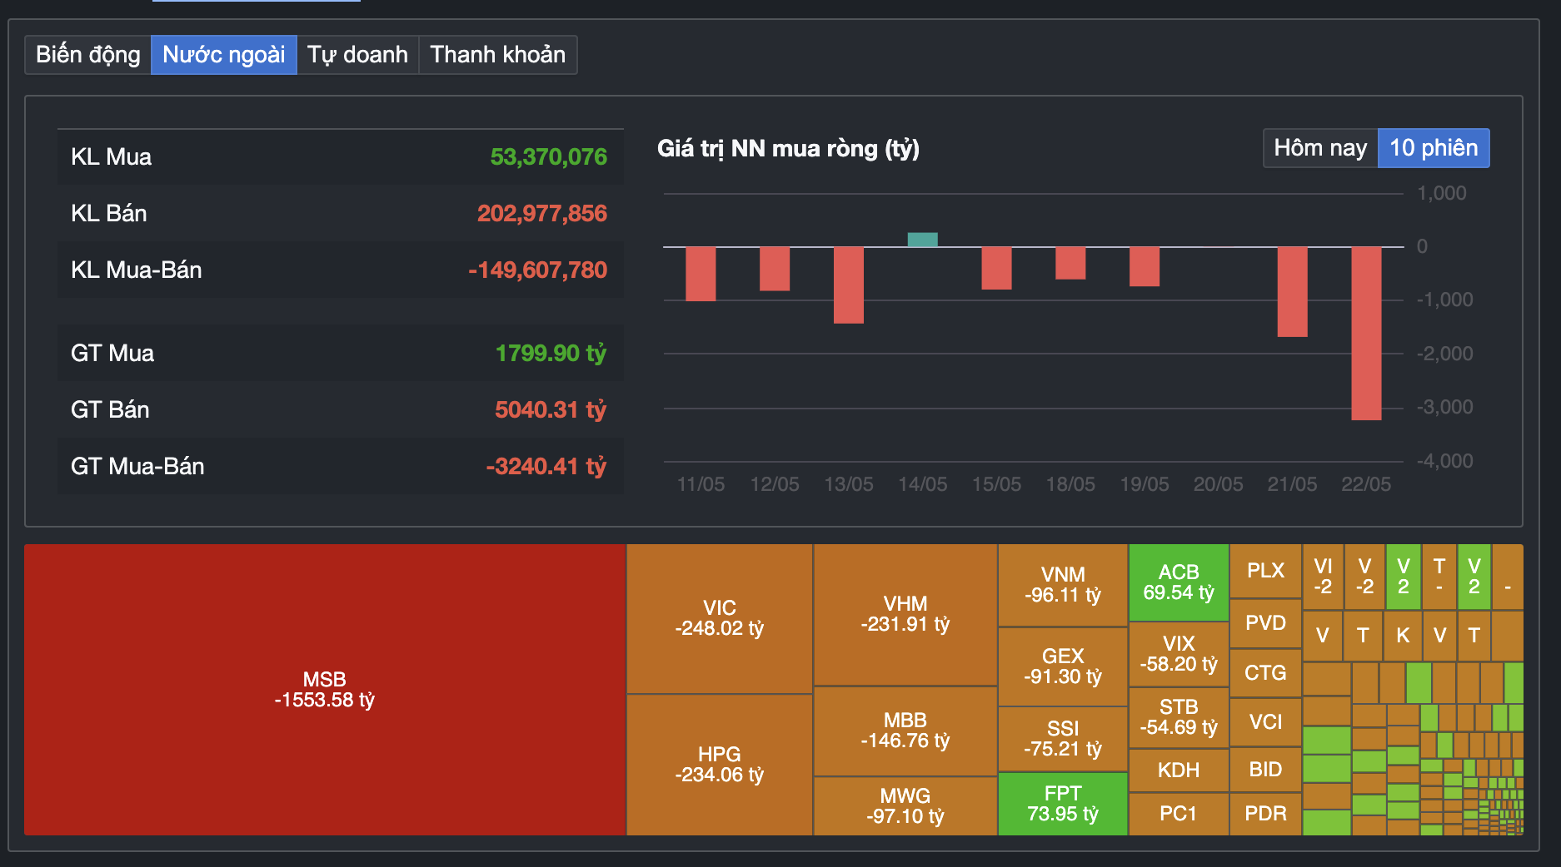Select the BID treemap cell
The height and width of the screenshot is (867, 1561).
click(x=1265, y=770)
